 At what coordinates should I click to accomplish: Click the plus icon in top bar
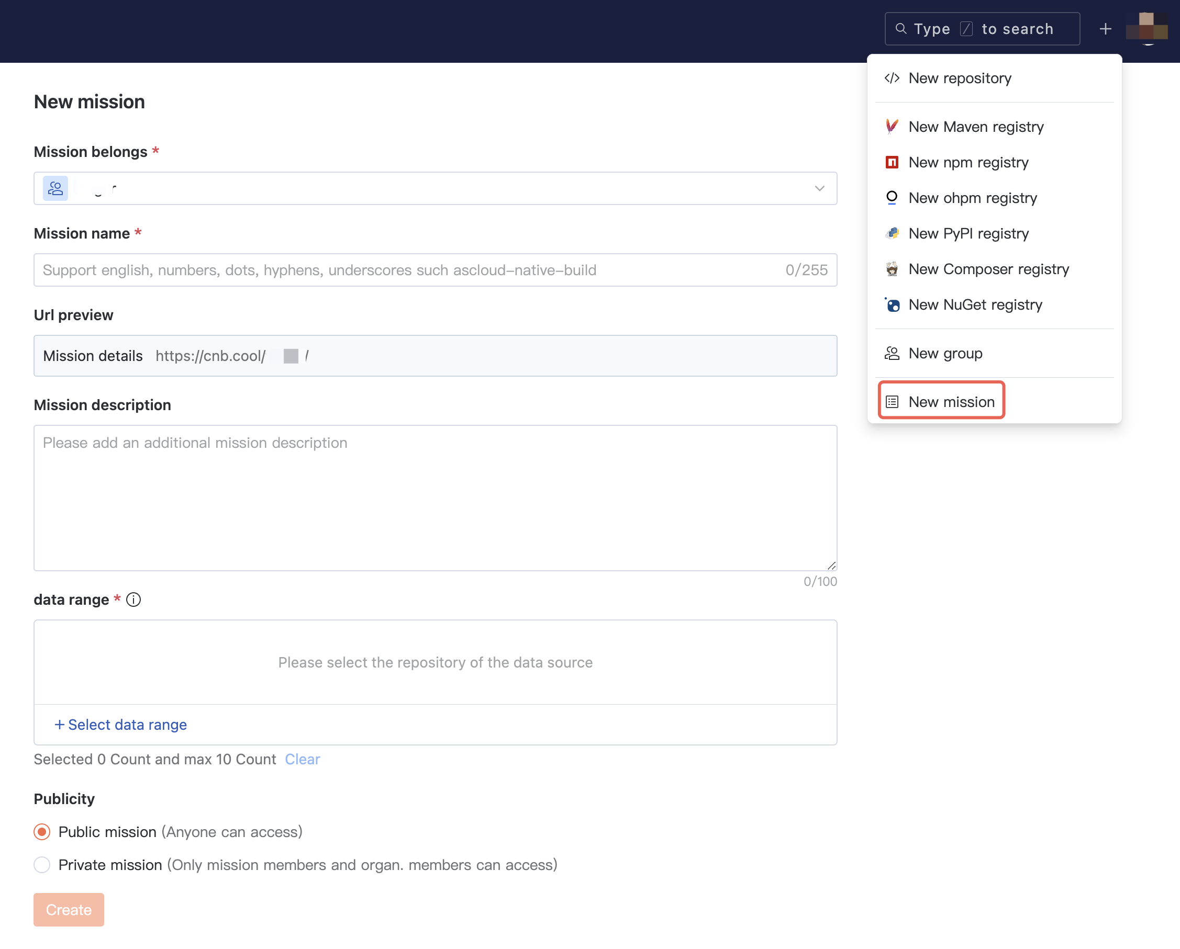click(x=1105, y=29)
